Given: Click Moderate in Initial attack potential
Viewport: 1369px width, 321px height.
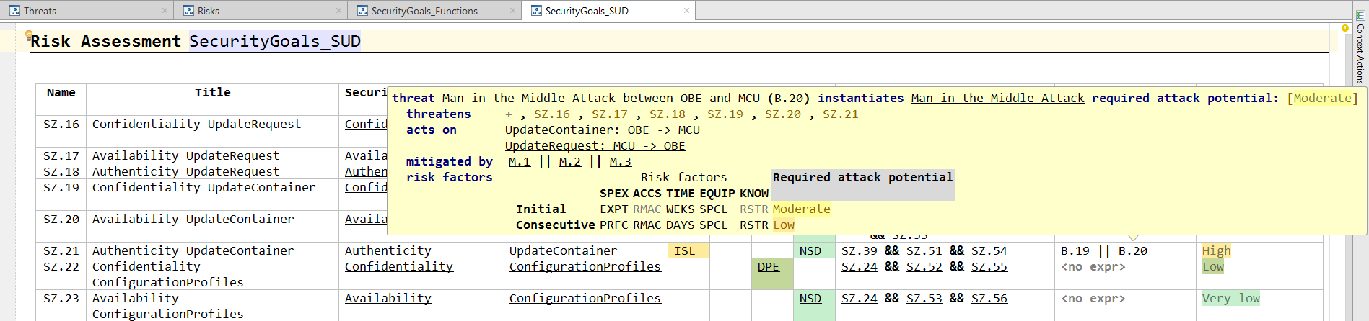Looking at the screenshot, I should point(802,209).
